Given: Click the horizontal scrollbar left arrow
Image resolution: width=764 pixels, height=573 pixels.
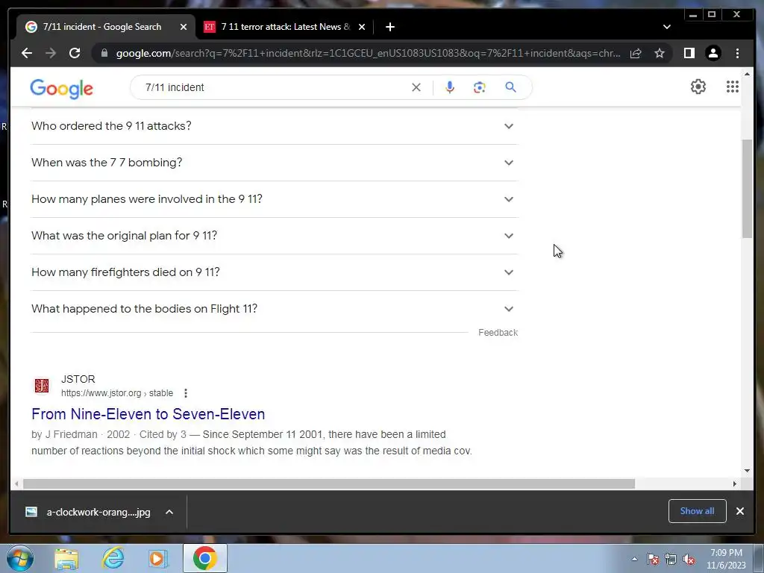Looking at the screenshot, I should [16, 483].
